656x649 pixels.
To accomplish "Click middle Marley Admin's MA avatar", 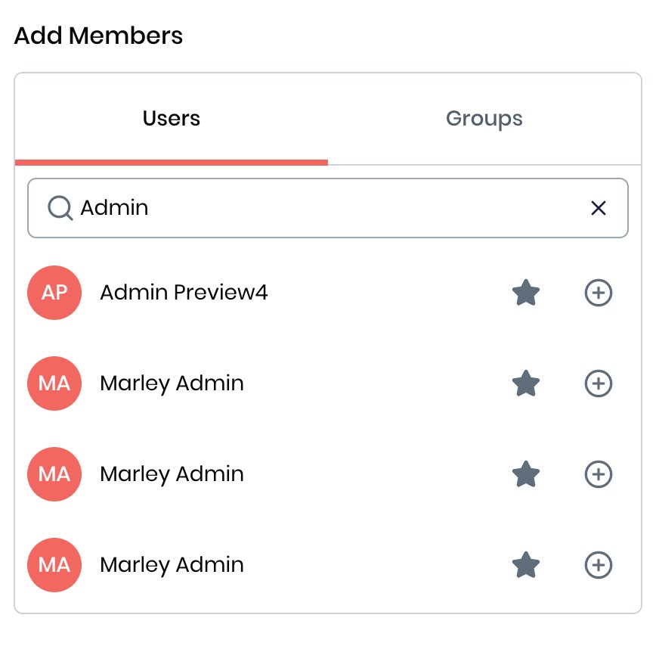I will [54, 474].
